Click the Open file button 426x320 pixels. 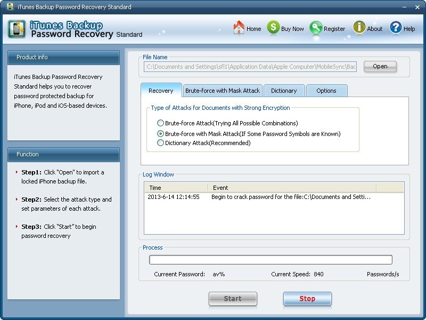(380, 66)
